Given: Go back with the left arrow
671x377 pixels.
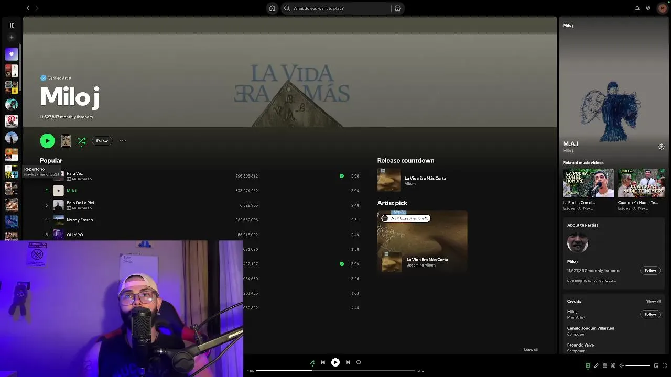Looking at the screenshot, I should click(x=28, y=8).
